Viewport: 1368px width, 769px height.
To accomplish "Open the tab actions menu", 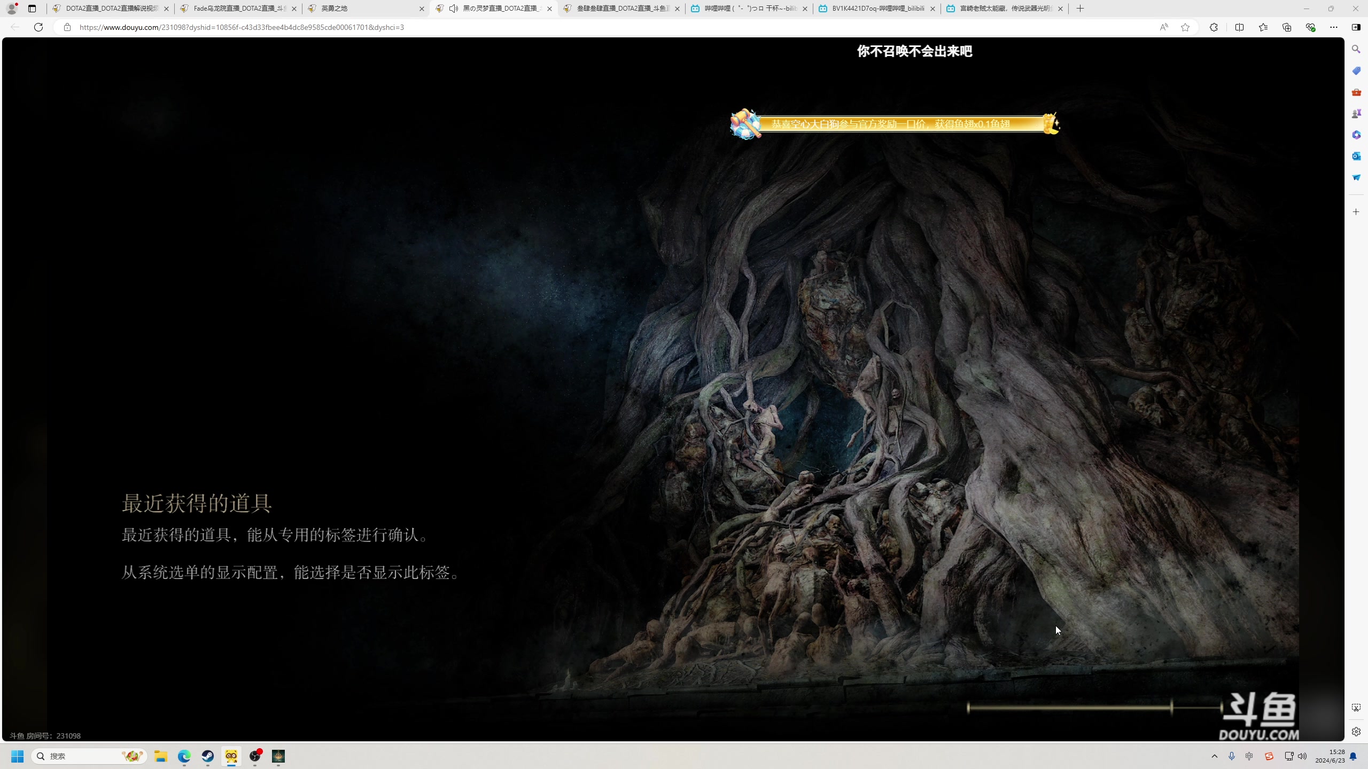I will pos(32,9).
